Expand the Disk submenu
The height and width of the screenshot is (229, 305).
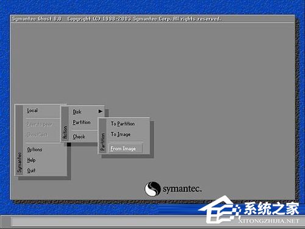tap(77, 112)
